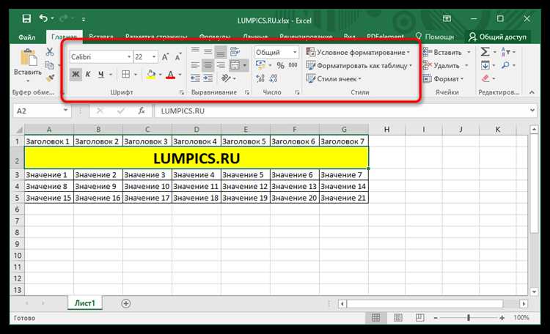The image size is (550, 334).
Task: Toggle italic formatting (К) button
Action: pyautogui.click(x=88, y=74)
